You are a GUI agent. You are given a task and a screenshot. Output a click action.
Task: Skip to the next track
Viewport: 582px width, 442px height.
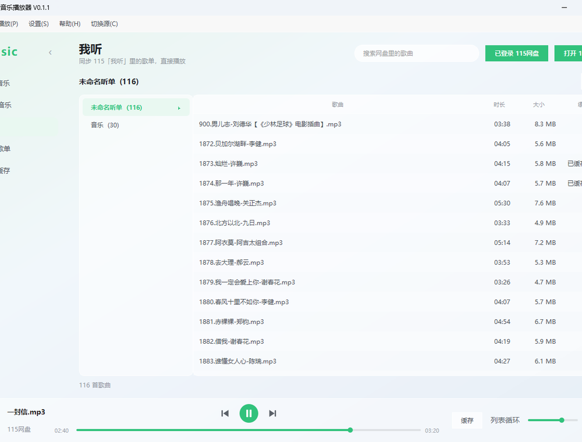click(272, 413)
